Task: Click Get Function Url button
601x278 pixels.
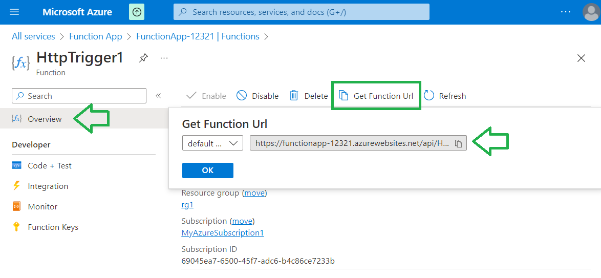Action: pyautogui.click(x=376, y=96)
